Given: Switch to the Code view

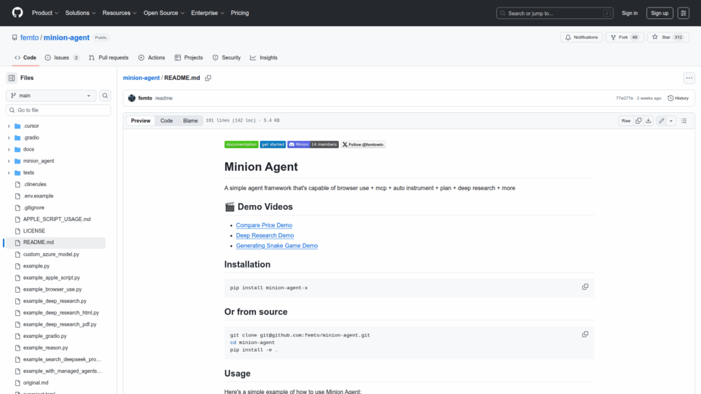Looking at the screenshot, I should pos(166,120).
